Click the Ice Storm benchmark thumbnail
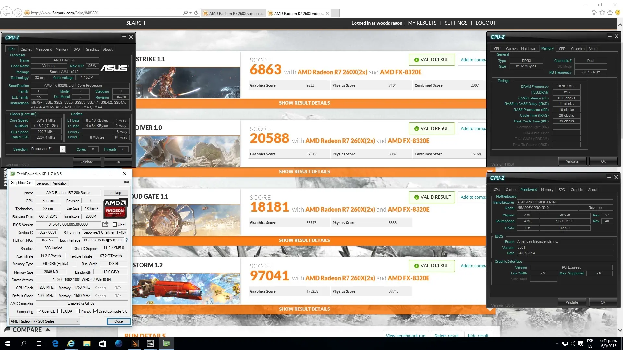The width and height of the screenshot is (623, 350). coord(186,288)
